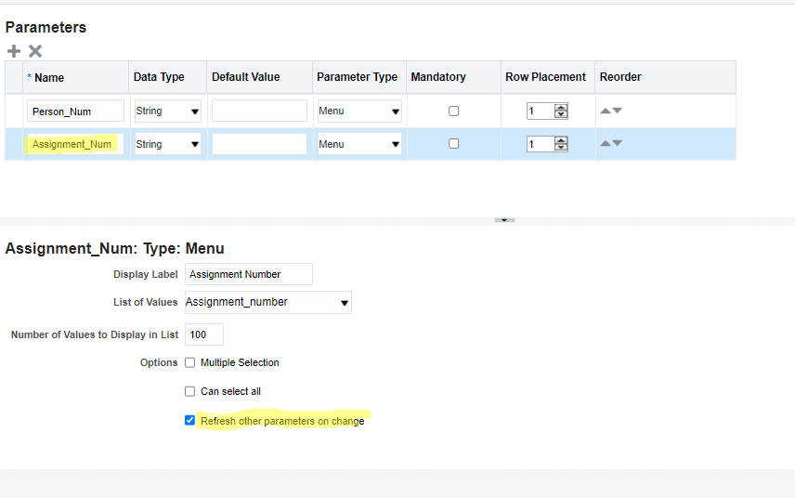
Task: Move Assignment_Num row down with reorder arrow
Action: (x=618, y=143)
